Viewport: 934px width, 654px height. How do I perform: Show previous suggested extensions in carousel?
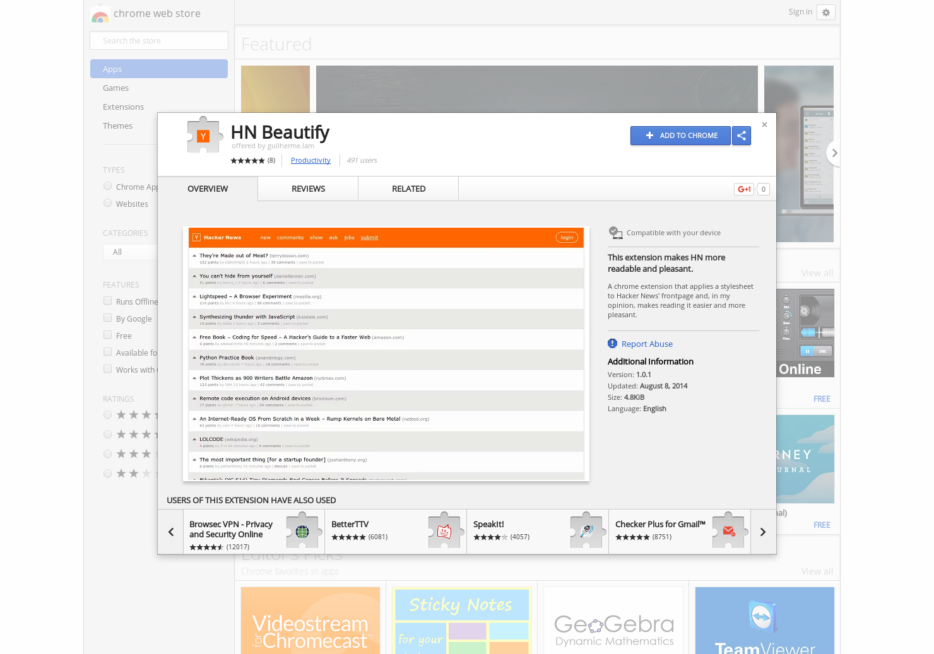170,531
